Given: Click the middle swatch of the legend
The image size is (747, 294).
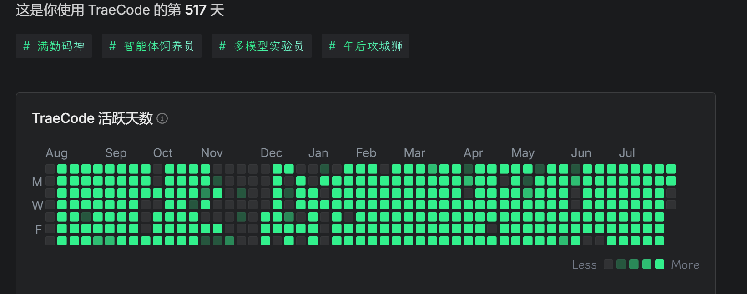Looking at the screenshot, I should (x=634, y=264).
